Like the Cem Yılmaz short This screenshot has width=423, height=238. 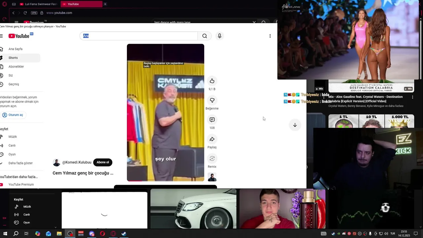point(212,81)
